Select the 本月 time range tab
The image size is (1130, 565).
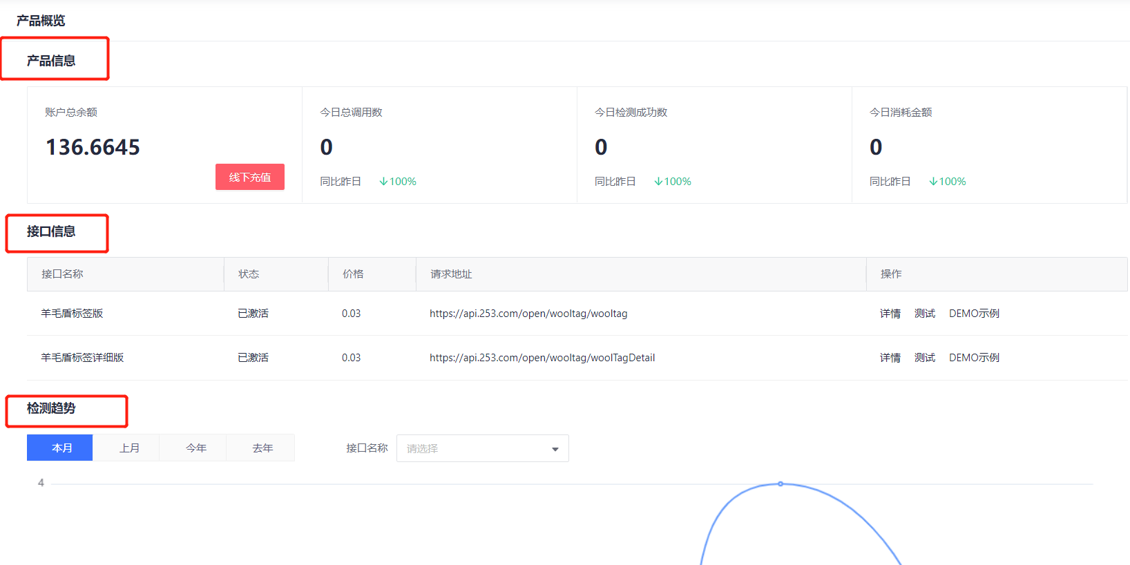pos(60,448)
